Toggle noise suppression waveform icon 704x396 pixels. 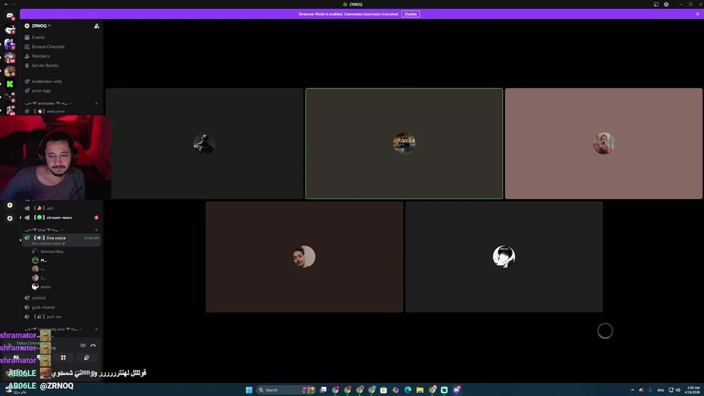point(83,345)
